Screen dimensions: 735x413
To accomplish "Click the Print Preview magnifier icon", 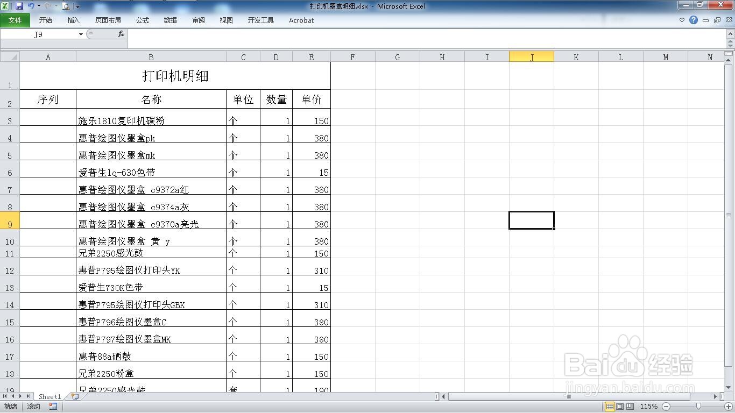I will point(66,6).
